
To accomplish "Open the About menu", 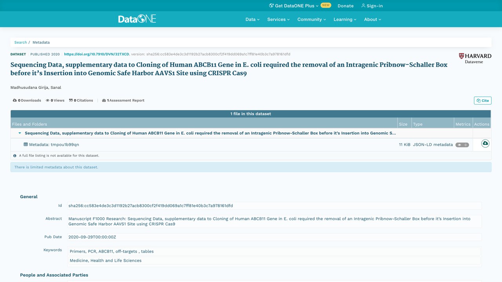I will [372, 19].
